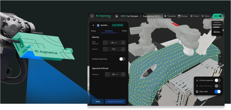Viewport: 231px width, 110px height.
Task: Open the Recipe panel
Action: [x=183, y=16]
